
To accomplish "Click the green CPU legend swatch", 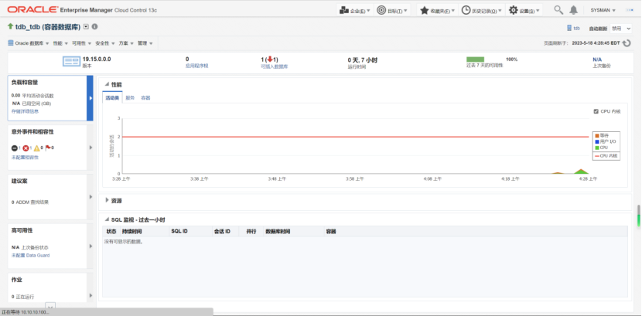I will tap(597, 148).
